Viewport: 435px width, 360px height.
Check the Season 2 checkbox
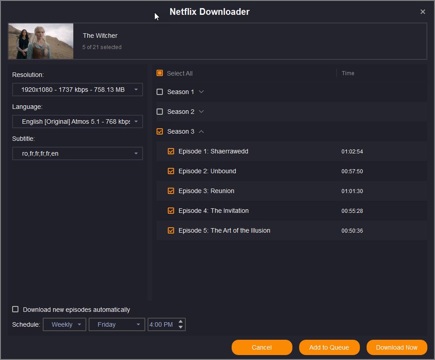tap(160, 112)
